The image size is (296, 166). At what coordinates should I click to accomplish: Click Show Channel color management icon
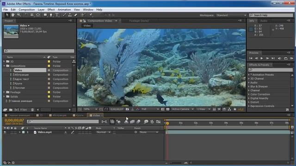tap(137, 109)
